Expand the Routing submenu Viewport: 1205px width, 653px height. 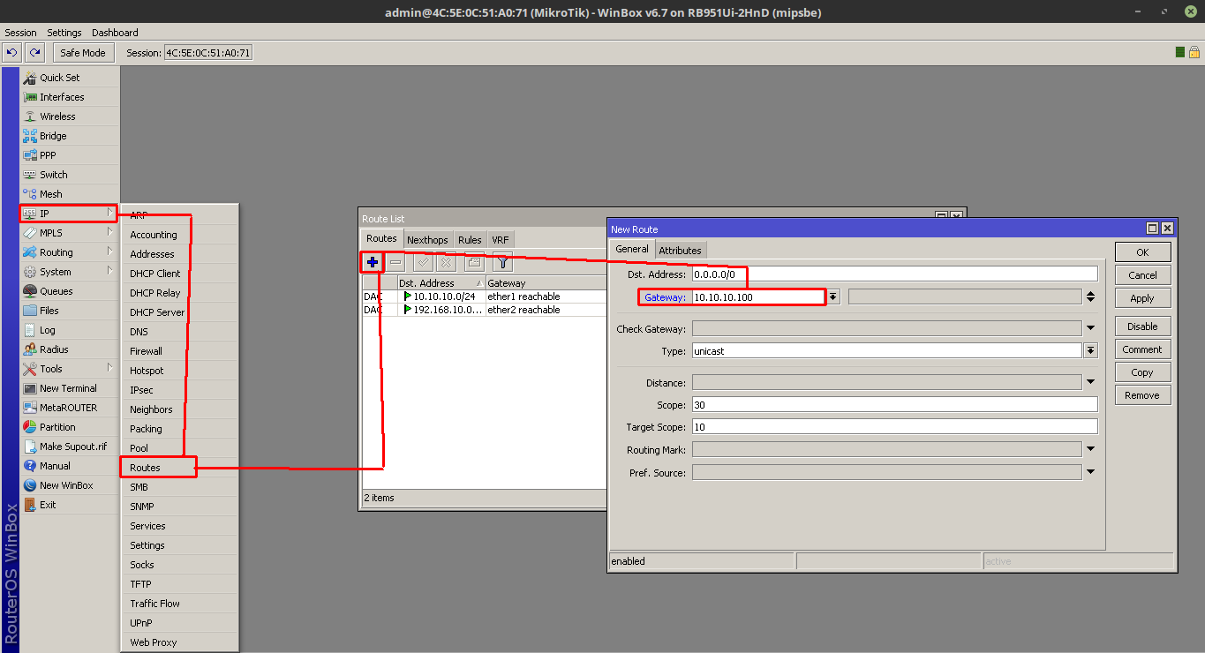tap(70, 252)
